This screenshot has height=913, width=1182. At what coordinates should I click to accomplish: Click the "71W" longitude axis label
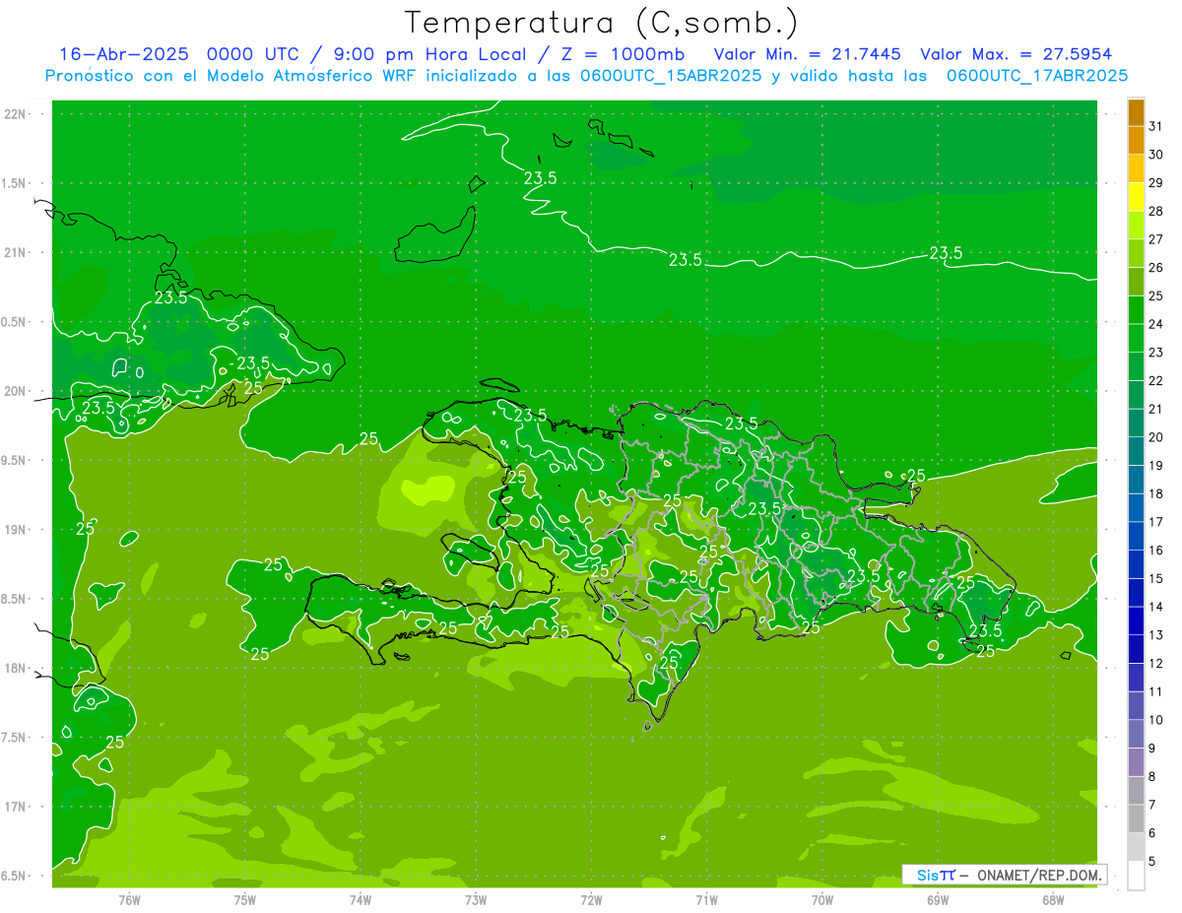pos(706,899)
